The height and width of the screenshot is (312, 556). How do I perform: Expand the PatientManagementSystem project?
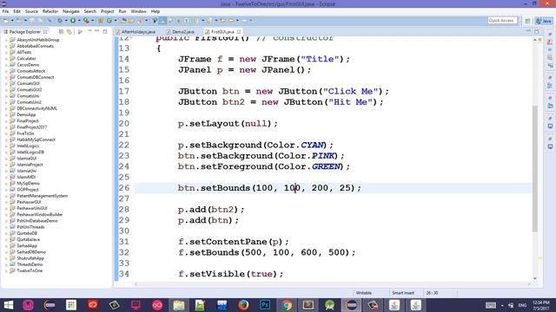(x=6, y=196)
